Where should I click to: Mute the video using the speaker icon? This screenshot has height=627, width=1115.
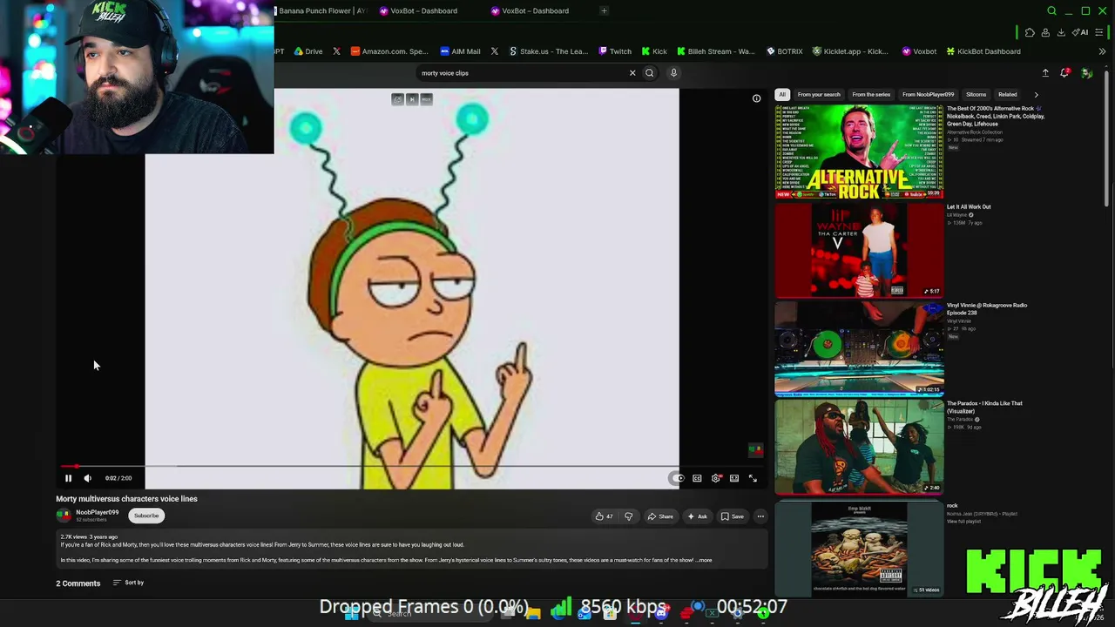(87, 478)
